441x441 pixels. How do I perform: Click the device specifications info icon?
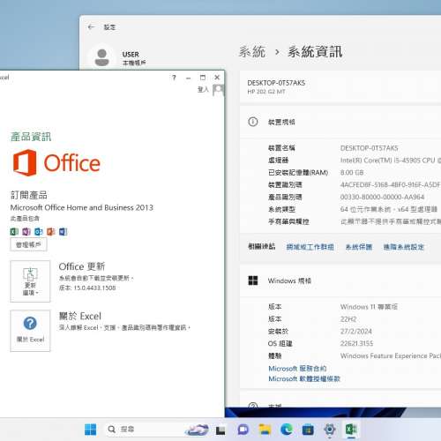tap(253, 122)
